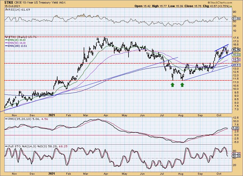Click the 15-Oct-2021 date label
Image resolution: width=243 pixels, height=176 pixels.
pos(12,6)
